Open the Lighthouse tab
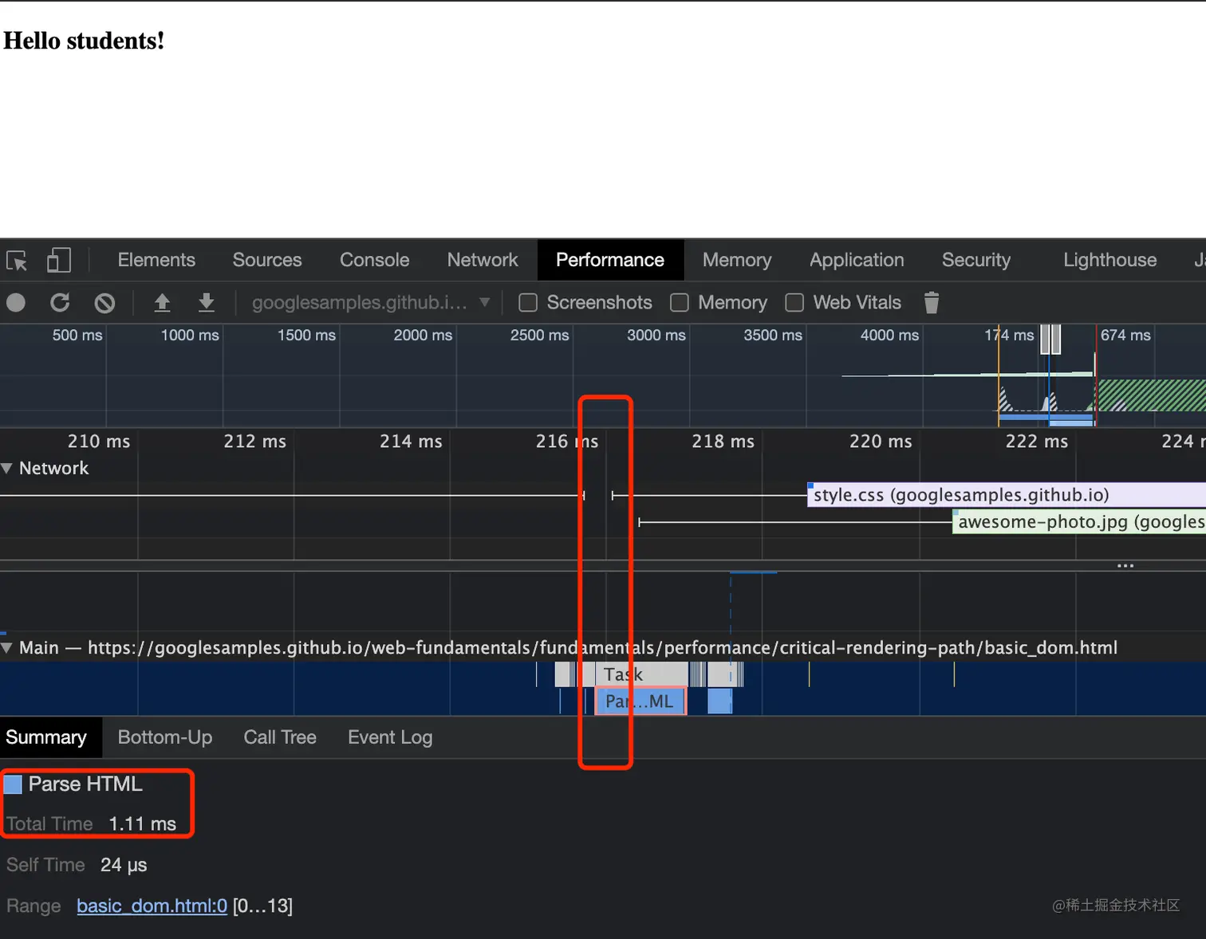The image size is (1206, 939). tap(1109, 261)
